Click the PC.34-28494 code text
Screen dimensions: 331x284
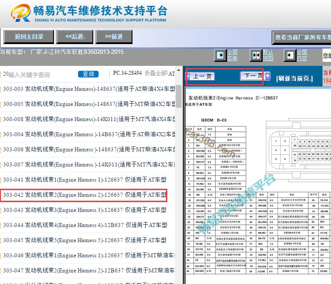(x=127, y=73)
